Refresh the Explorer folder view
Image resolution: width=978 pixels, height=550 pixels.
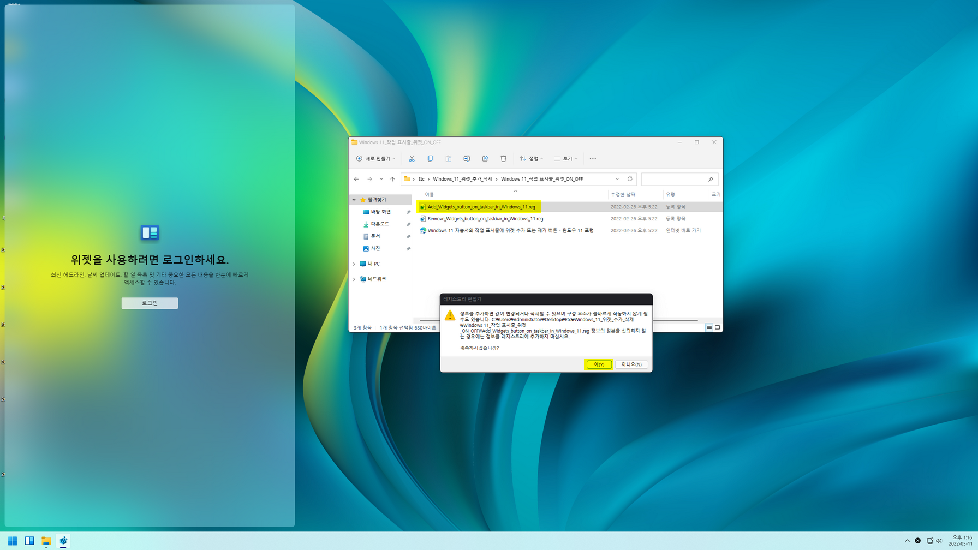coord(630,179)
